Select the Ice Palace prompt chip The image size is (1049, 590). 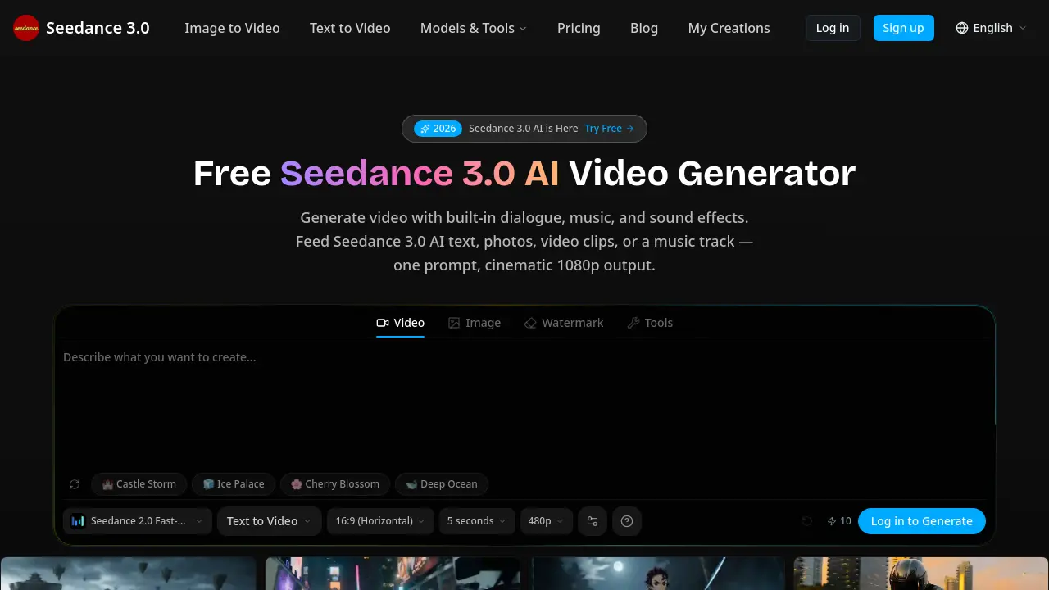coord(234,484)
